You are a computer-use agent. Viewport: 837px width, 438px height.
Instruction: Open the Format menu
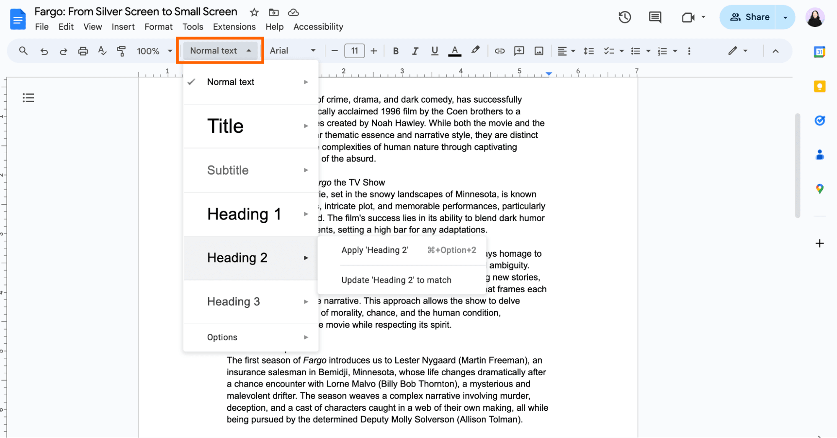pos(158,27)
